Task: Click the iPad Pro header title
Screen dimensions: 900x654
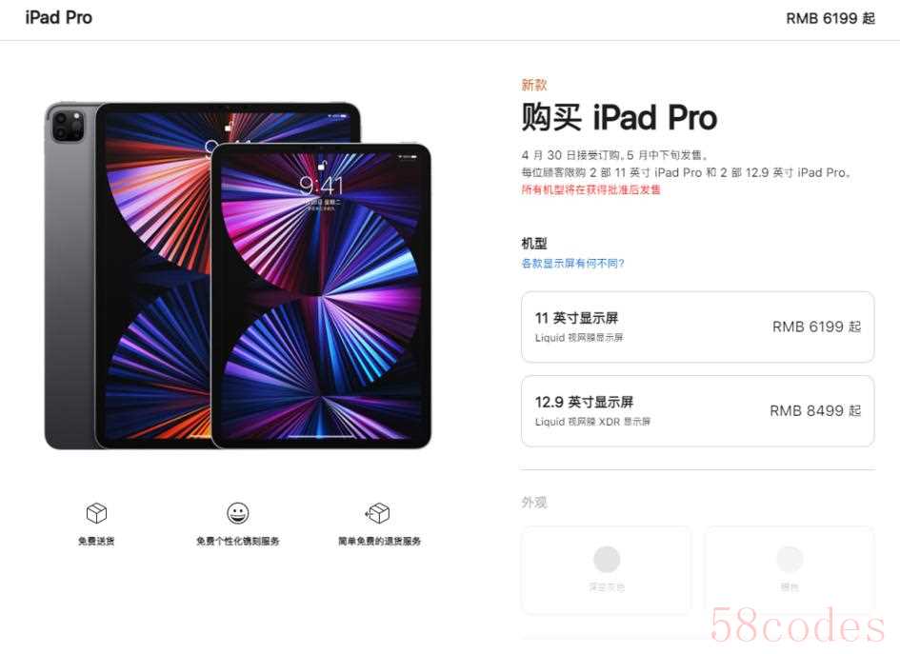Action: pos(58,18)
